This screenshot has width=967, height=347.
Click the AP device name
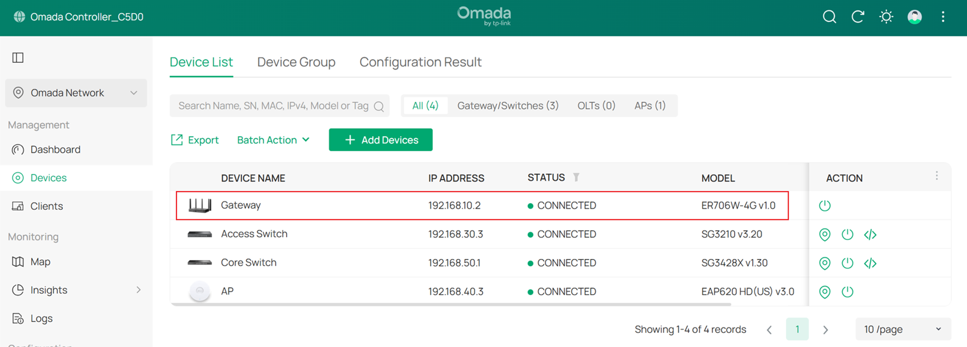227,291
